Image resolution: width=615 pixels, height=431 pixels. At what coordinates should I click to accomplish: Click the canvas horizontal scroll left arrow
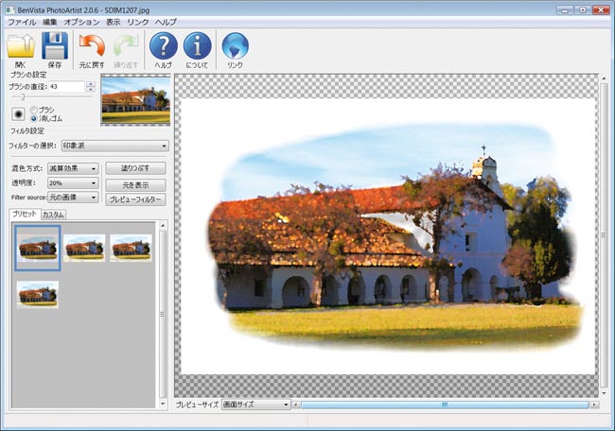(x=296, y=405)
